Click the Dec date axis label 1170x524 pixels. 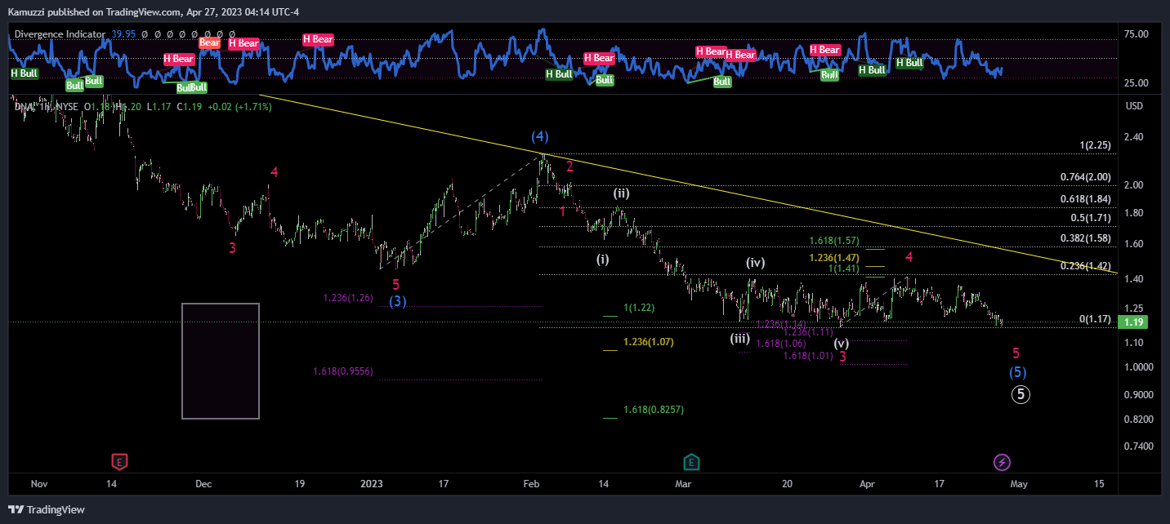(x=203, y=484)
